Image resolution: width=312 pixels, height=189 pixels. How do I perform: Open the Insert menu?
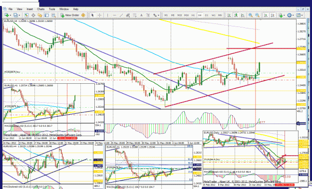pos(29,9)
